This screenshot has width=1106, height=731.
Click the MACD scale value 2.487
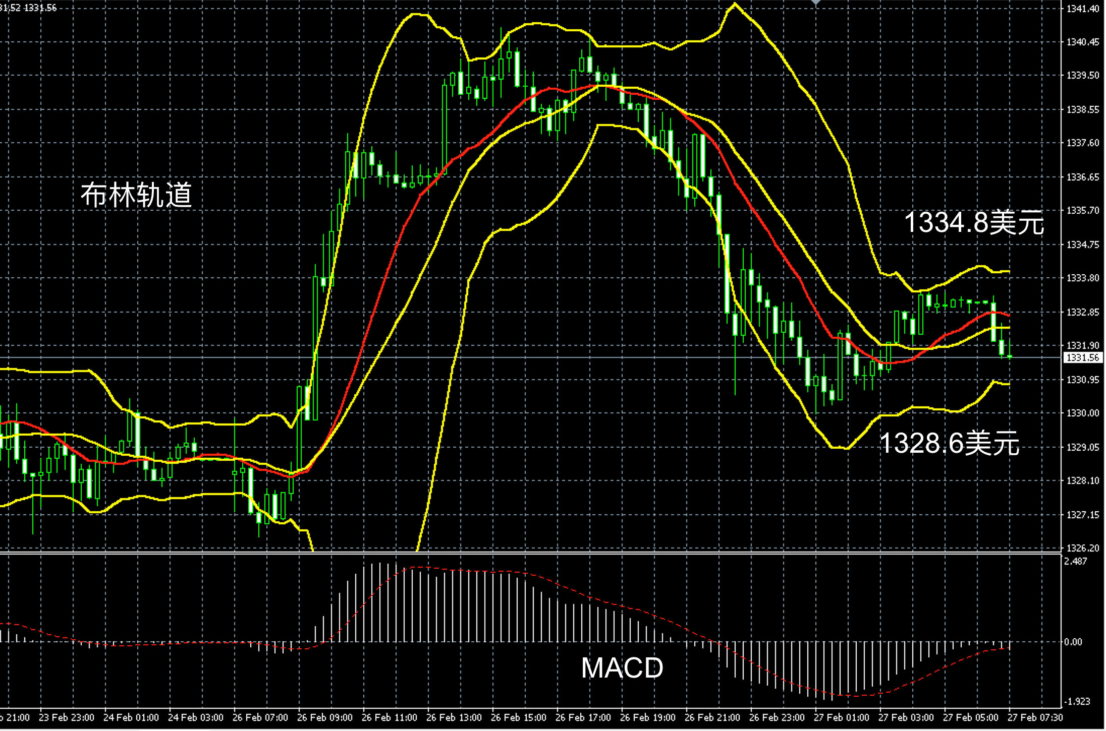click(x=1076, y=561)
